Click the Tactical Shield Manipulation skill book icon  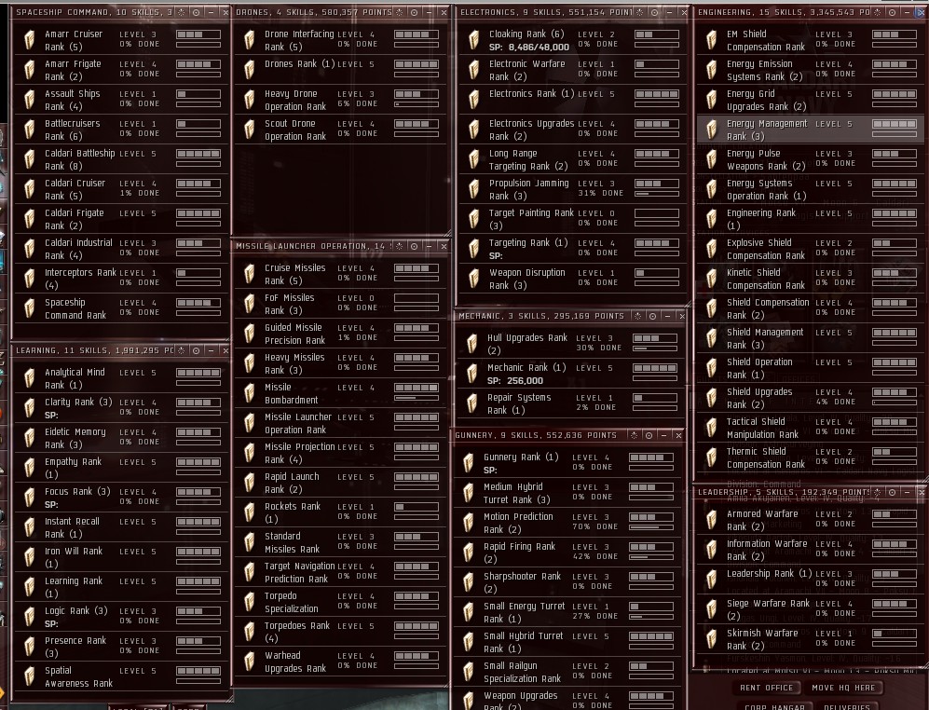click(x=711, y=428)
